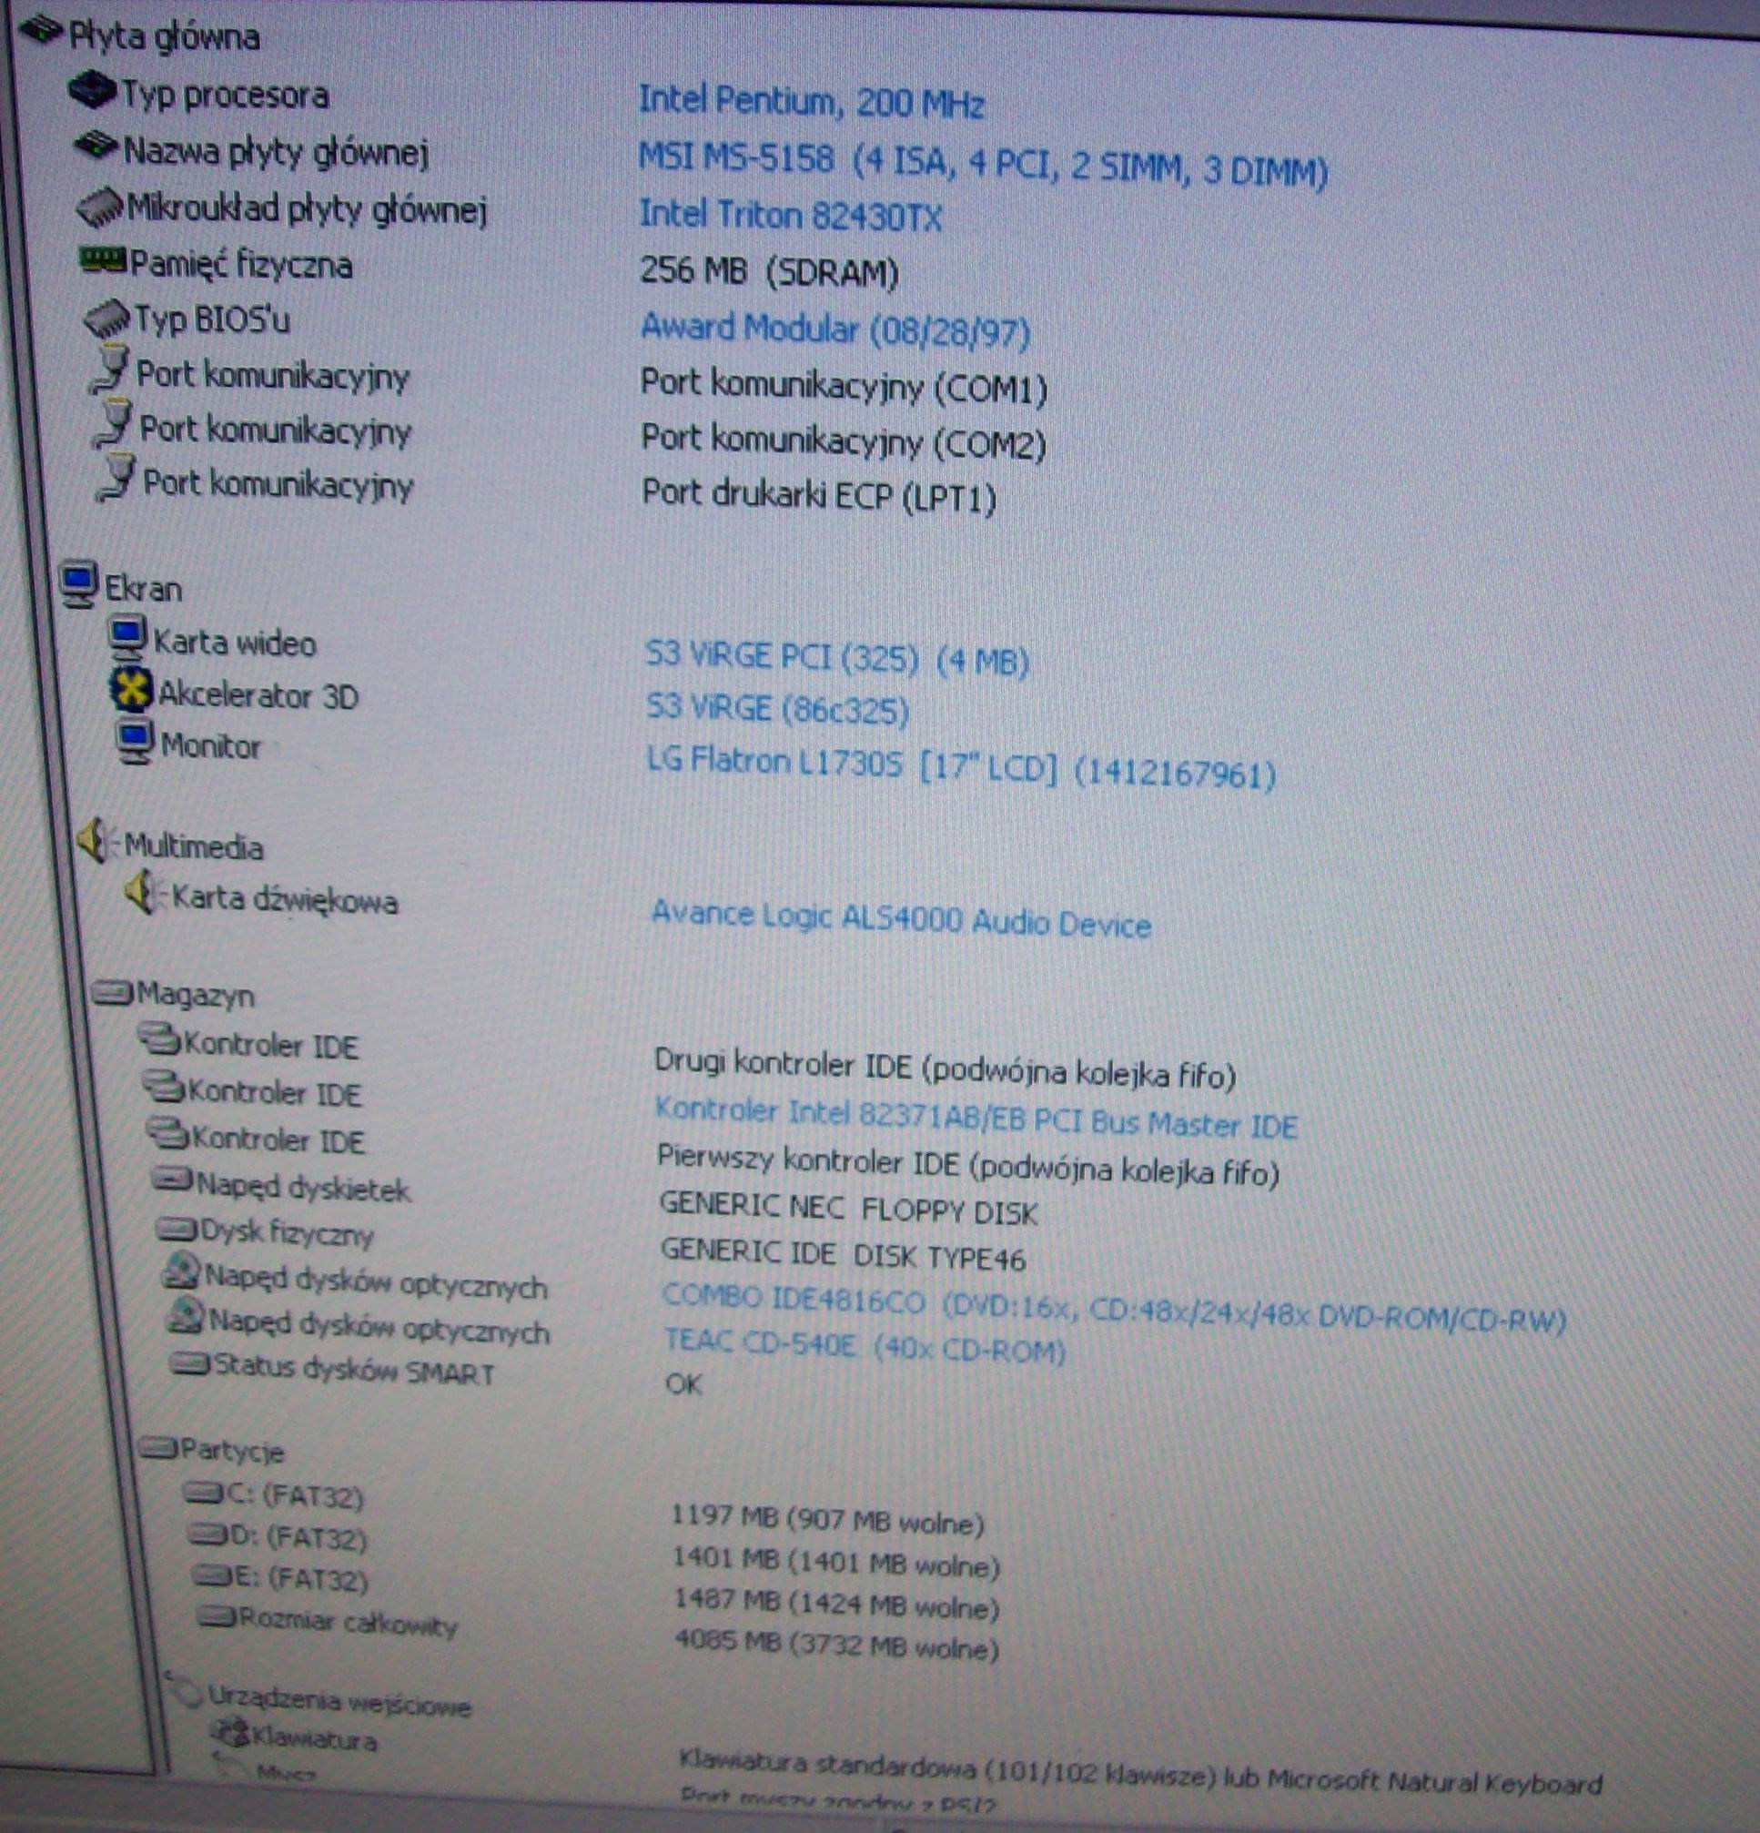Click the Karta wideo icon
The height and width of the screenshot is (1833, 1760).
point(127,638)
